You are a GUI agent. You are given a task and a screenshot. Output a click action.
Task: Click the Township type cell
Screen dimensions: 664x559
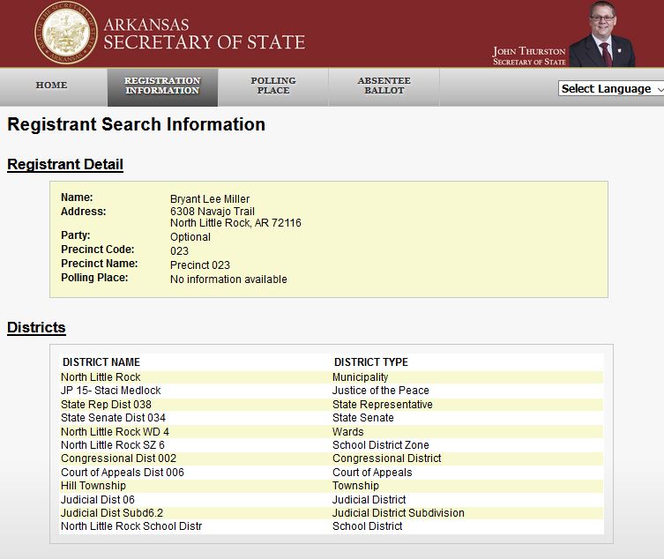355,486
